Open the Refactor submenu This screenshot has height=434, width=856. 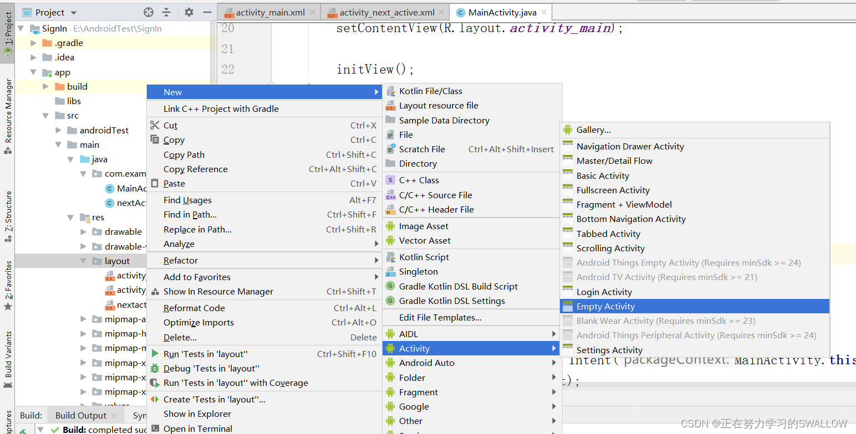264,260
